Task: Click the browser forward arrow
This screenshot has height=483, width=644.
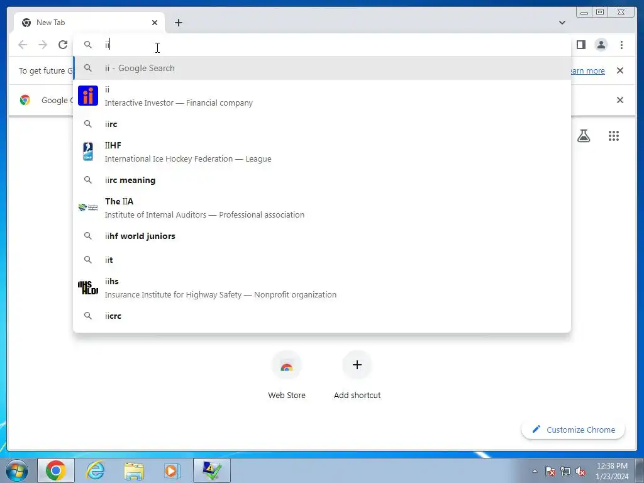Action: 43,45
